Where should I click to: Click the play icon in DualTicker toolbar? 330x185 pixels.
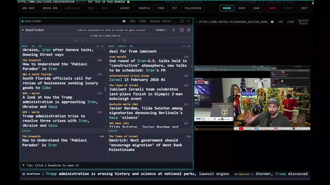click(94, 40)
